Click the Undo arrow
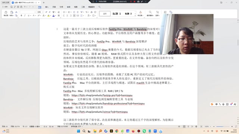The width and height of the screenshot is (239, 134). 25,7
